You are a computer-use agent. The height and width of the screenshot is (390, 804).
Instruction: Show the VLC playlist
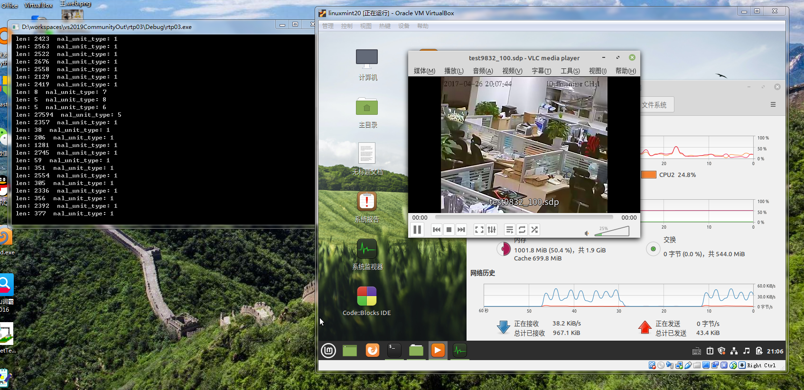[510, 230]
